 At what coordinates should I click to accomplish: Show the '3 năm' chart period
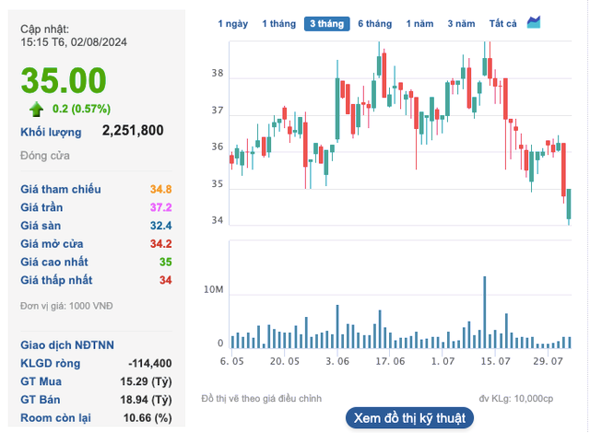pos(462,24)
